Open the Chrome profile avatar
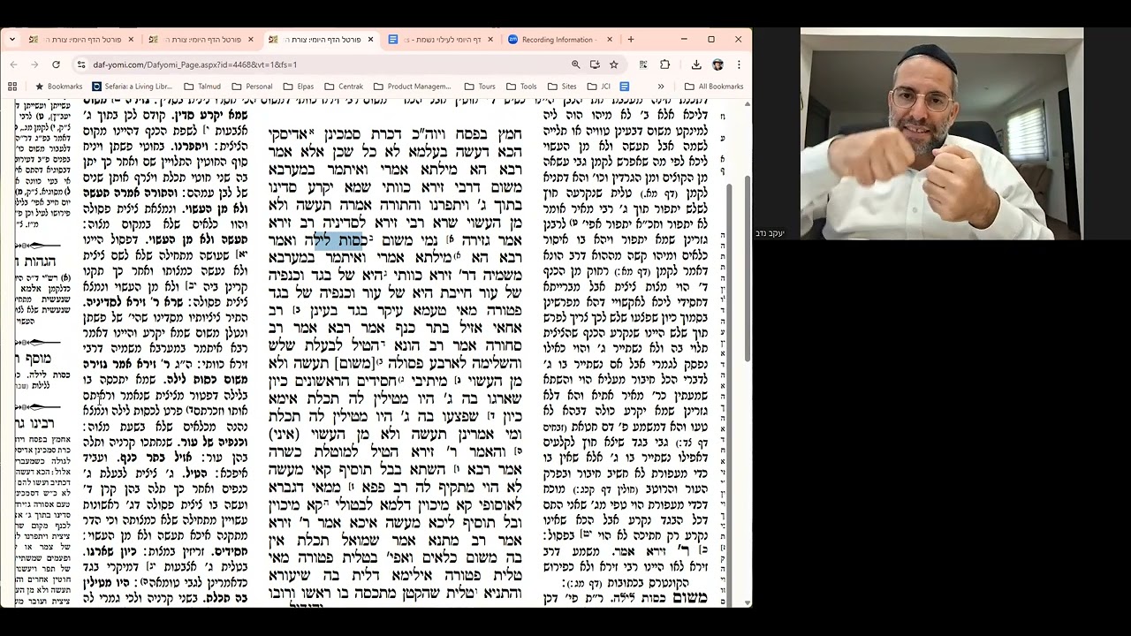Screen dimensions: 1131x636 point(717,64)
